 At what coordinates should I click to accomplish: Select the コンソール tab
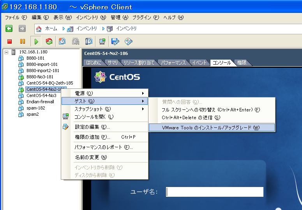[222, 63]
